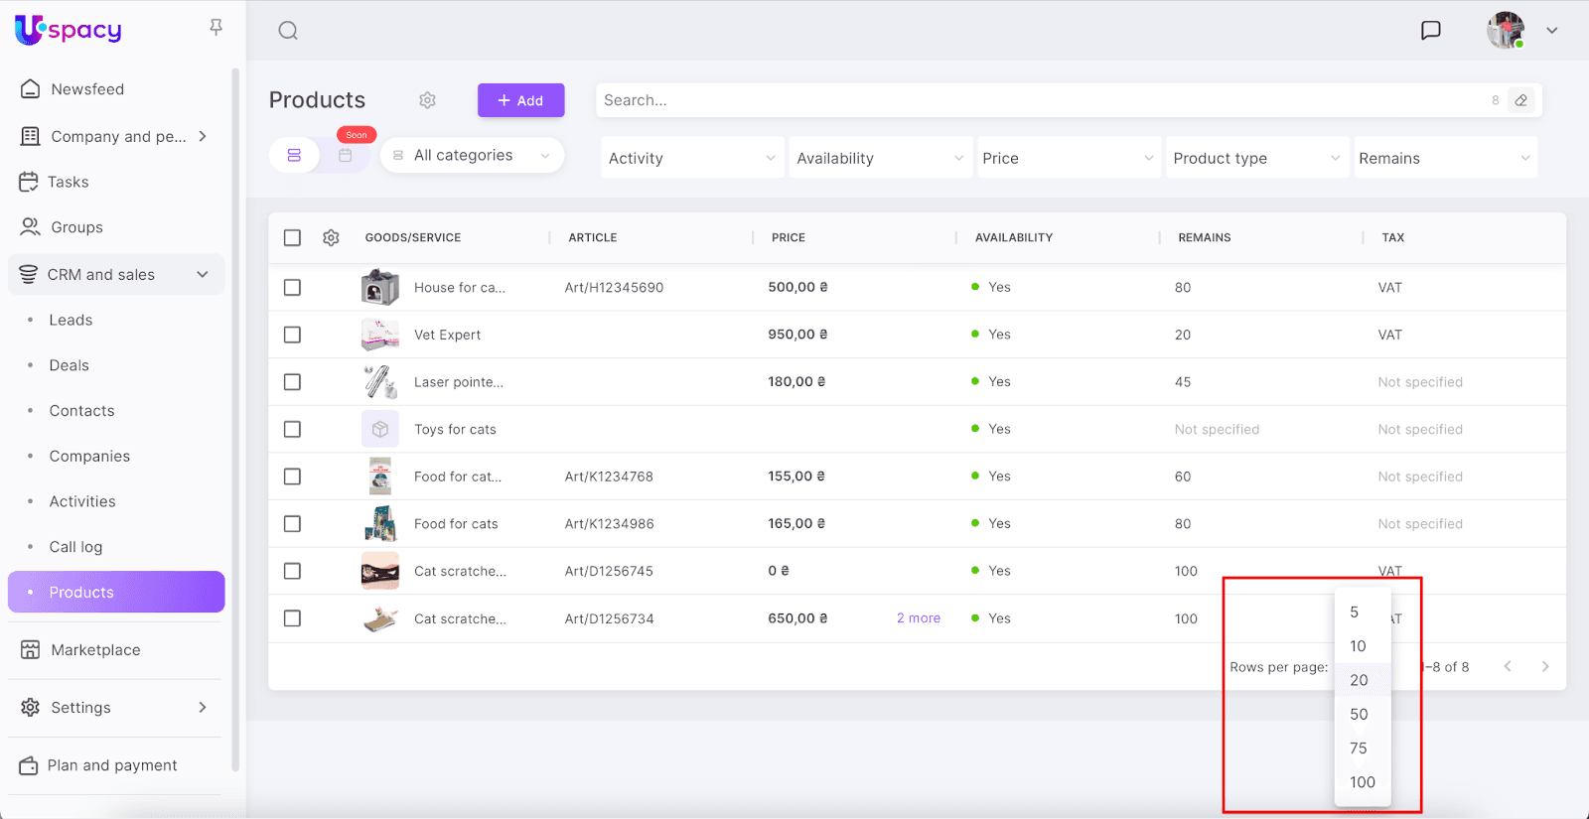Select the House for cat row checkbox

tap(292, 288)
